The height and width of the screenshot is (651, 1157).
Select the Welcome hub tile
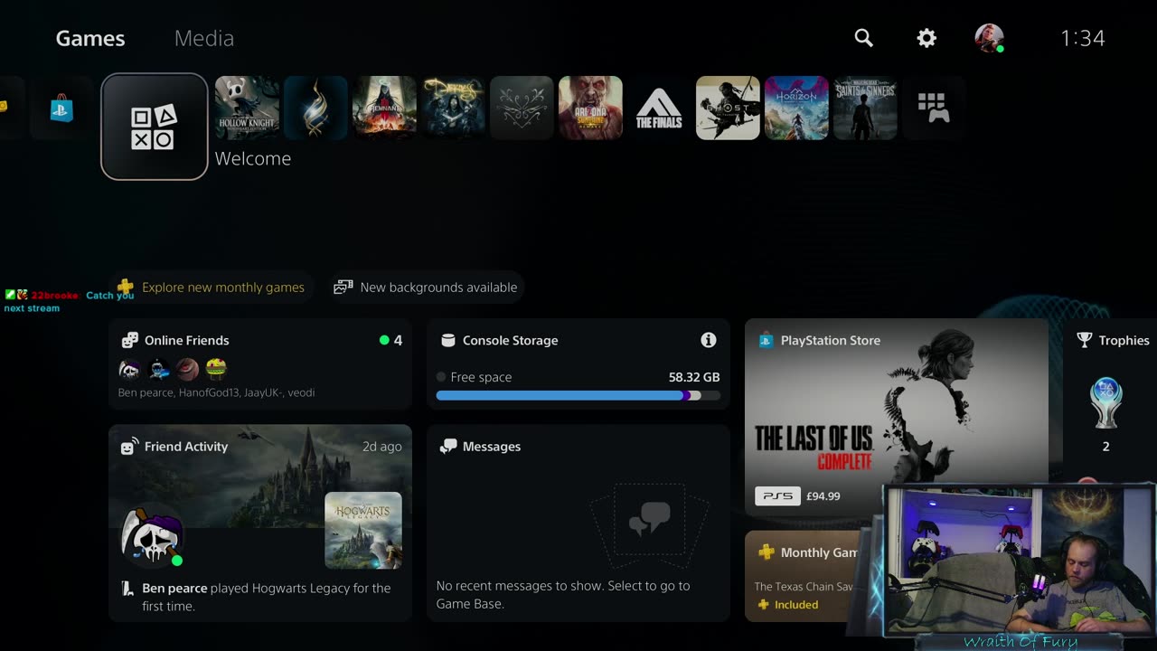tap(155, 127)
